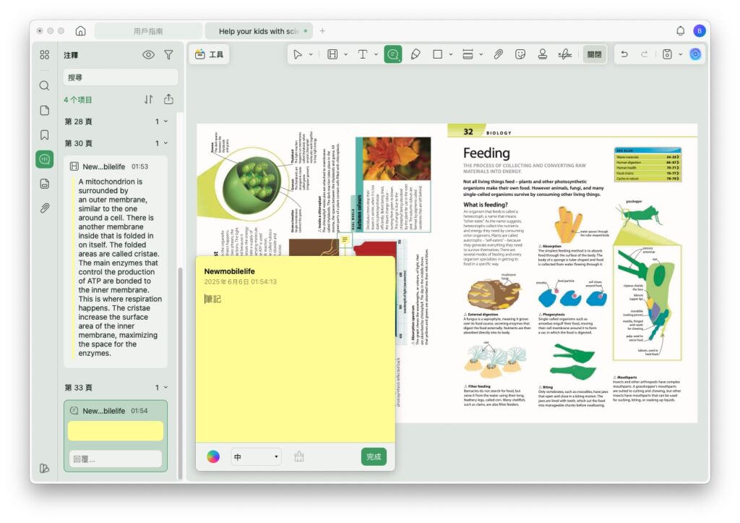Switch to the 用戶指南 tab
This screenshot has height=523, width=740.
[148, 31]
